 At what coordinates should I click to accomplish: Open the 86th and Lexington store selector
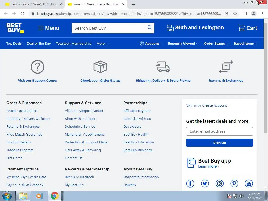pyautogui.click(x=195, y=28)
